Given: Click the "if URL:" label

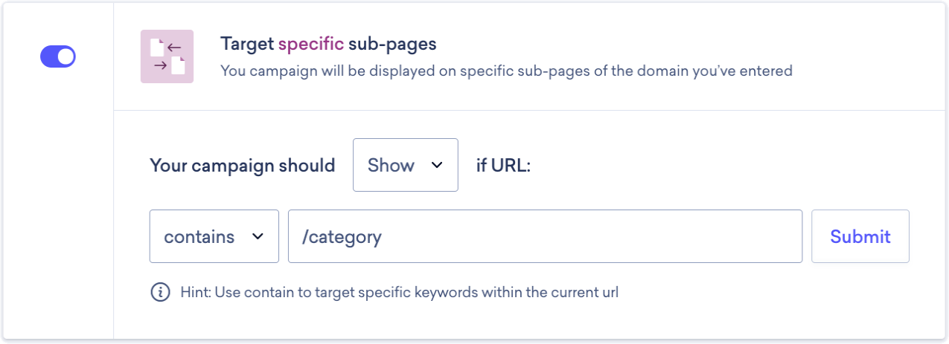Looking at the screenshot, I should pos(503,165).
